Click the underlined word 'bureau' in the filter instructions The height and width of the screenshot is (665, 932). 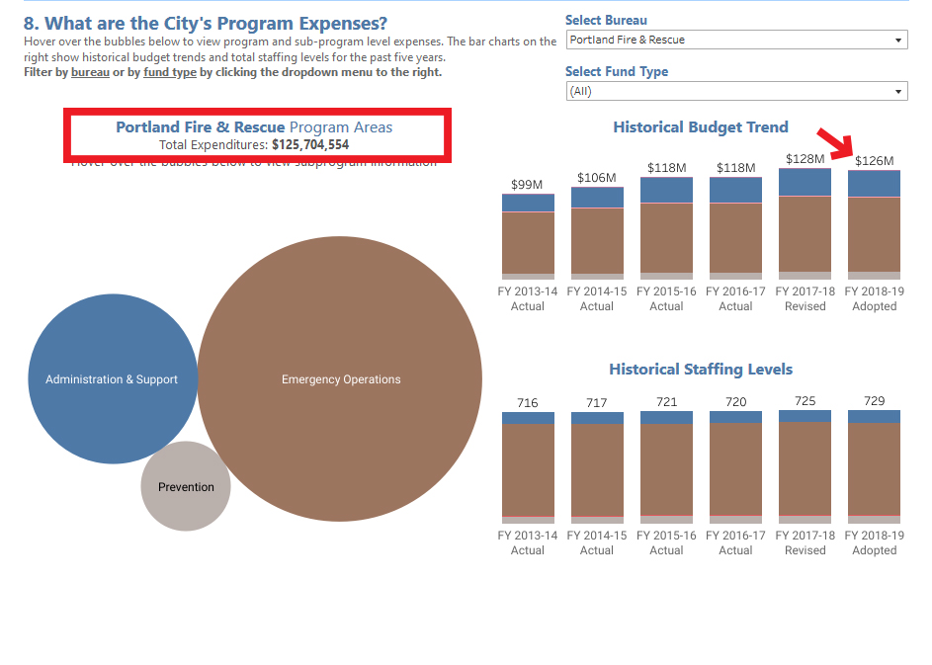tap(90, 72)
